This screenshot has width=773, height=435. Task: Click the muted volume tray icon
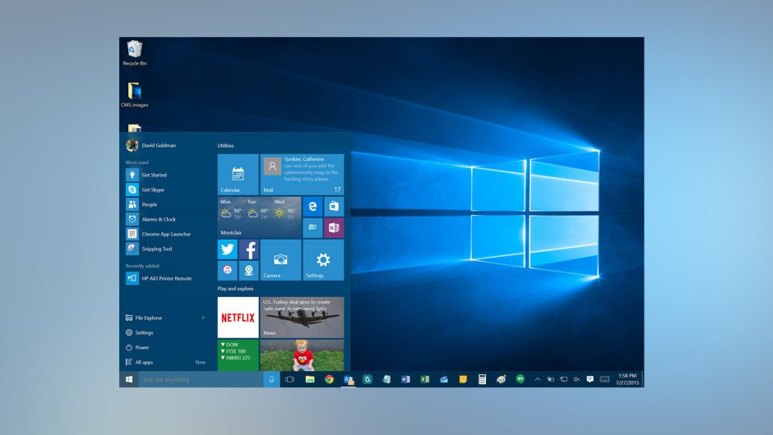tap(576, 379)
